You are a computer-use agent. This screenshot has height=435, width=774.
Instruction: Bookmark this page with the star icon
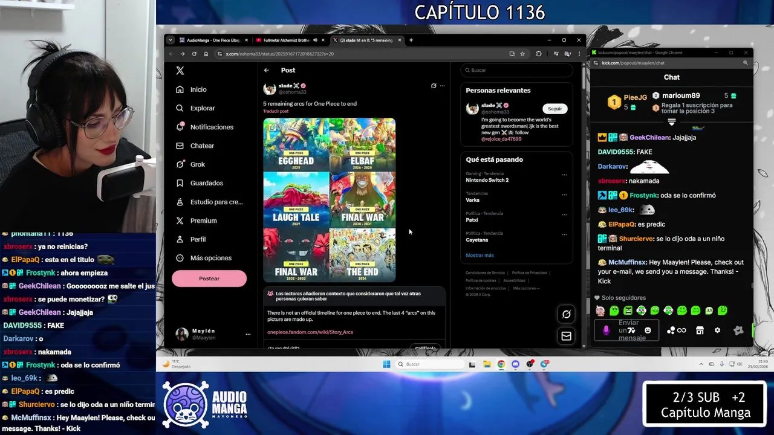522,54
